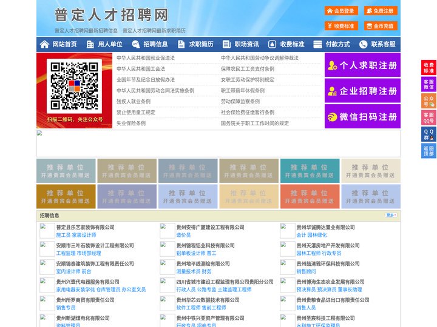Click the news icon beside 职场资讯

226,44
